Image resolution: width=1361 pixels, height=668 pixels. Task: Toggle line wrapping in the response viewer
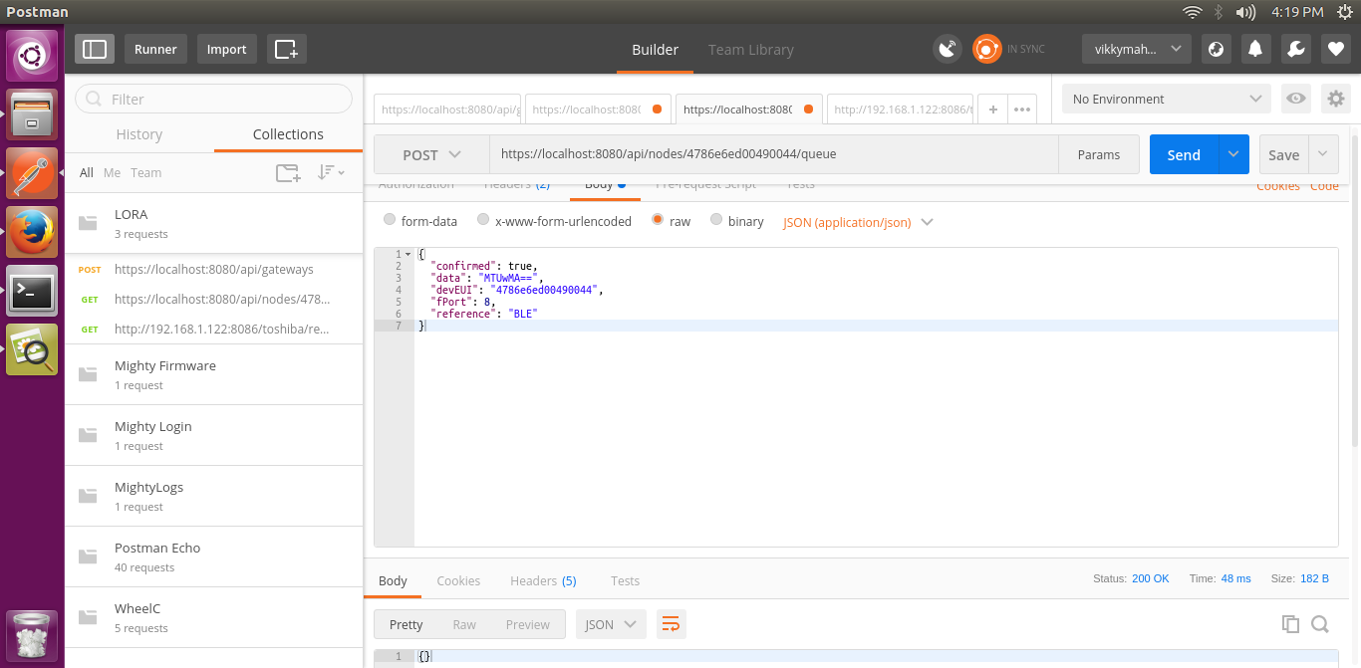671,623
